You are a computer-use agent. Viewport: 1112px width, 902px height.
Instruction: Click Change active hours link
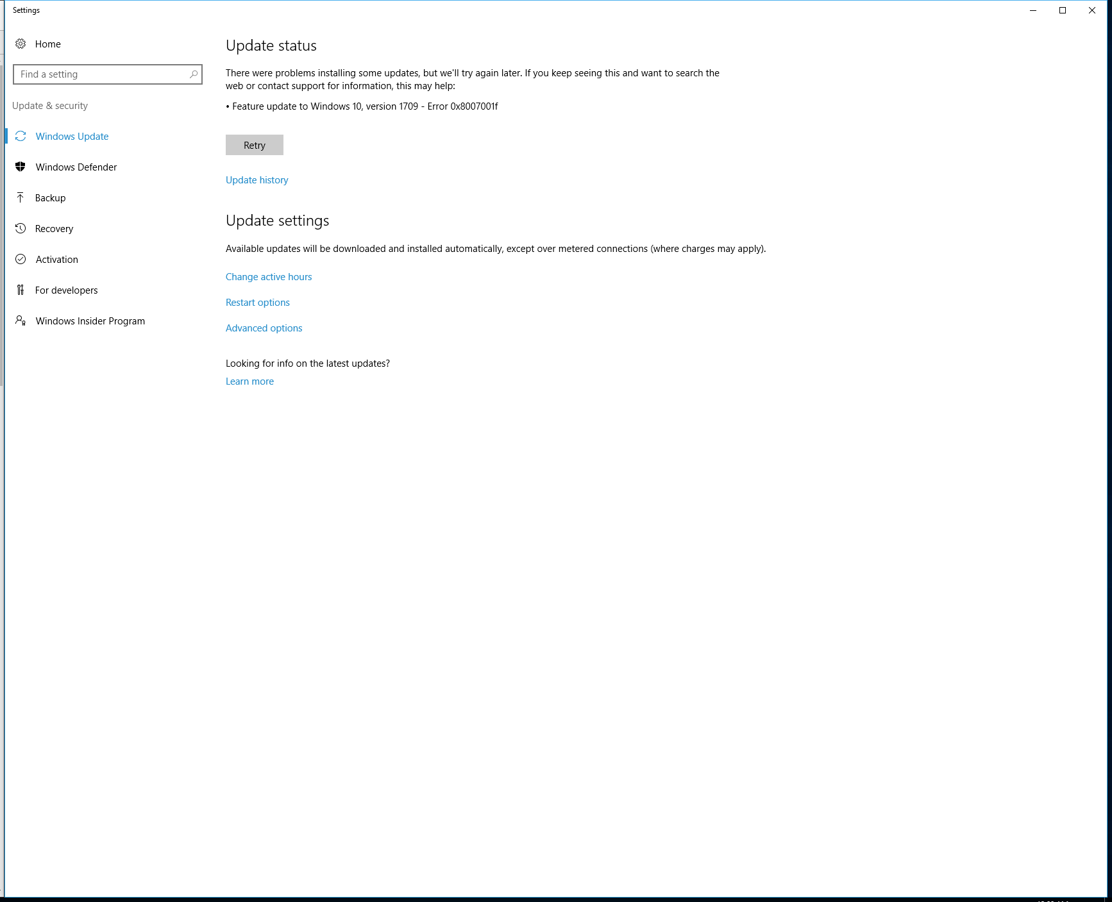pyautogui.click(x=269, y=277)
